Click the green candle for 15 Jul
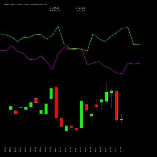The width and height of the screenshot is (157, 157). tap(106, 96)
